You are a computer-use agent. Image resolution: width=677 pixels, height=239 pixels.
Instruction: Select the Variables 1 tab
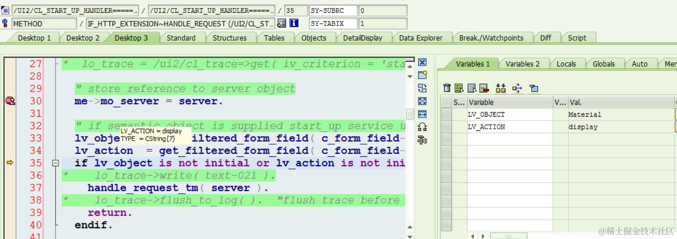coord(473,64)
